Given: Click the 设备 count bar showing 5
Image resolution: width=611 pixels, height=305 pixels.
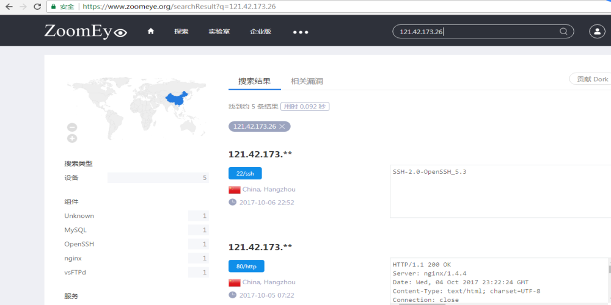Looking at the screenshot, I should (158, 178).
